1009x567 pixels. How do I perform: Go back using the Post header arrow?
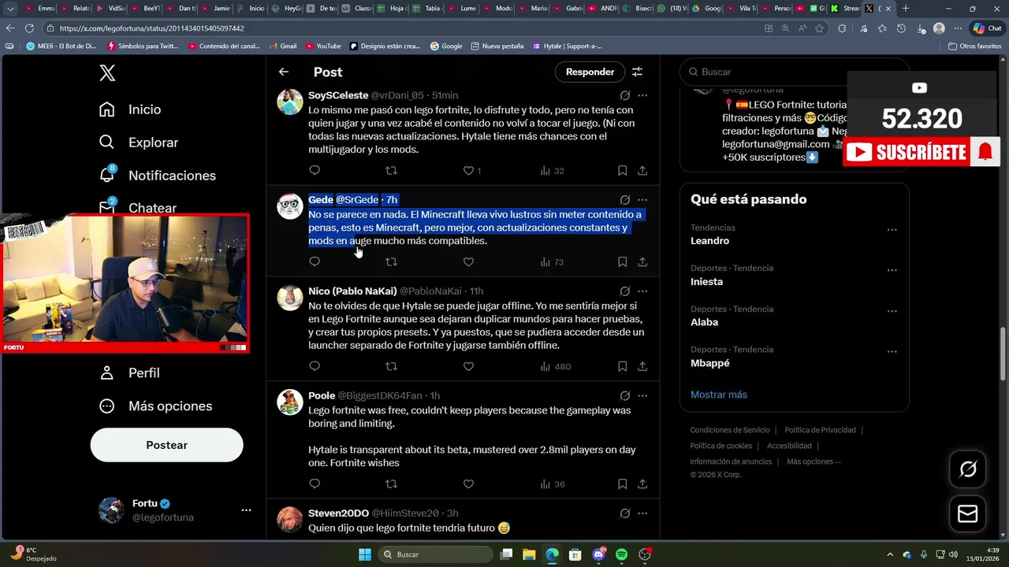[x=284, y=72]
